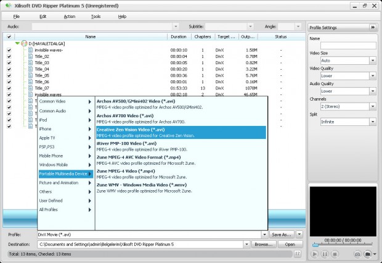Uncheck the select-all checkbox in header
Screen dimensions: 382x263
(9, 36)
